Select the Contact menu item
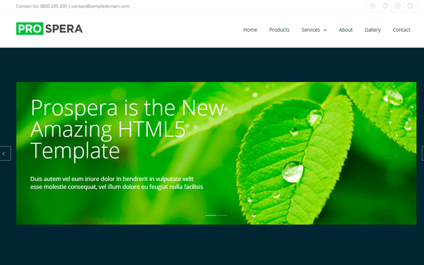Screen dimensions: 424x265 click(x=401, y=30)
